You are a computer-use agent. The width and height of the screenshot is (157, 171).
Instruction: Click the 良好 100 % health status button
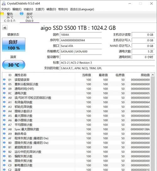(14, 45)
